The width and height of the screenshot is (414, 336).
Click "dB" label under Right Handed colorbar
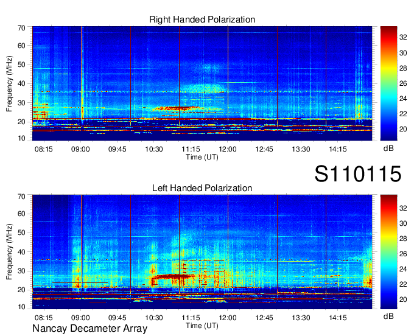click(x=388, y=149)
